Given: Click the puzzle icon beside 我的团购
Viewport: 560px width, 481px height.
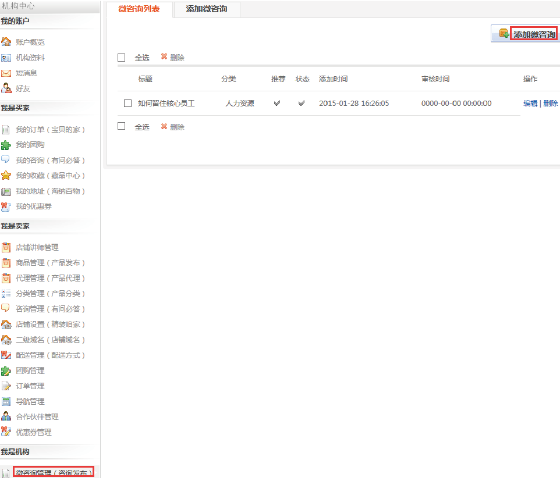Looking at the screenshot, I should click(x=6, y=145).
